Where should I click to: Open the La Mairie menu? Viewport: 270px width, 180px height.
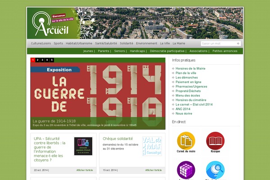[x=179, y=43]
